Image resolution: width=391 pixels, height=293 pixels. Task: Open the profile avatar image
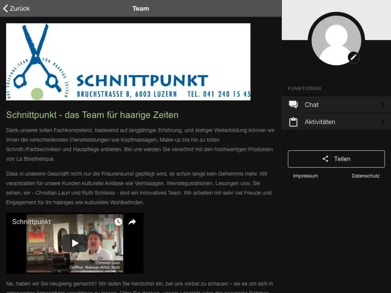click(336, 40)
